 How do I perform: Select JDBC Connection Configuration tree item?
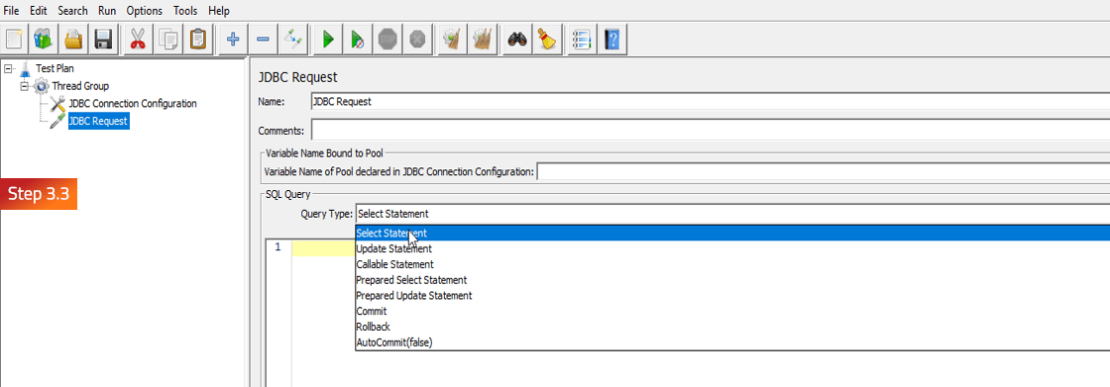click(x=133, y=103)
